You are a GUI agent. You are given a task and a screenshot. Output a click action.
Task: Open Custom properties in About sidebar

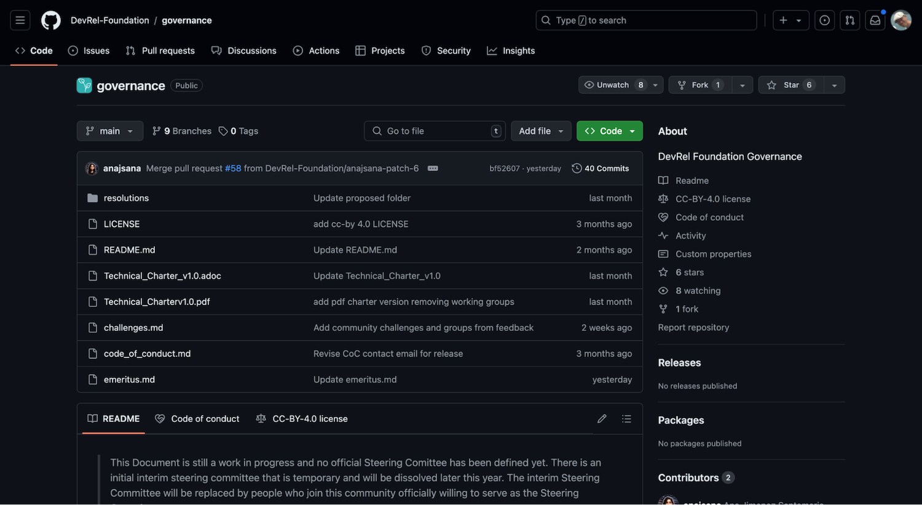click(713, 254)
